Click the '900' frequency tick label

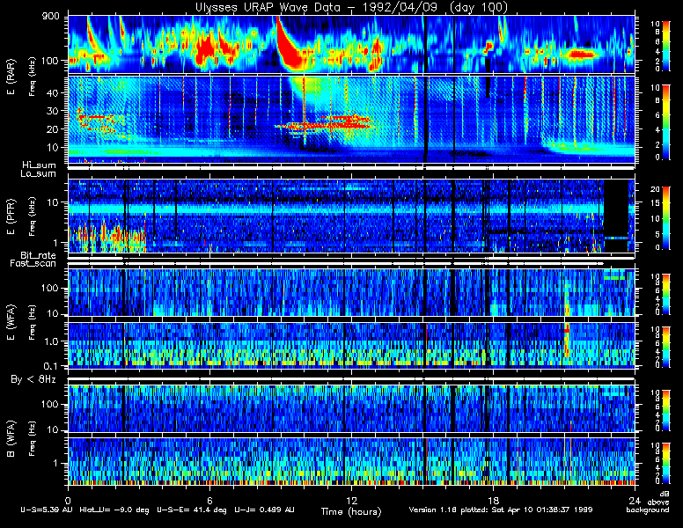click(50, 17)
